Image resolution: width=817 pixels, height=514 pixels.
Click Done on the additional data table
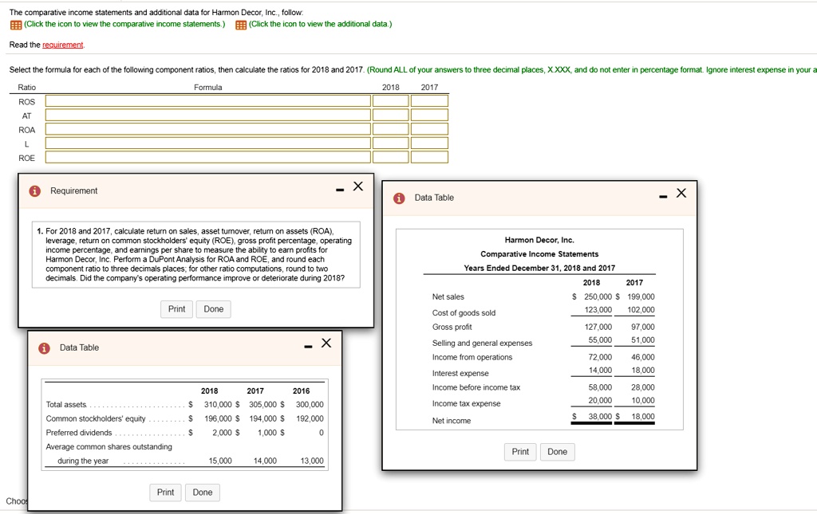click(202, 492)
